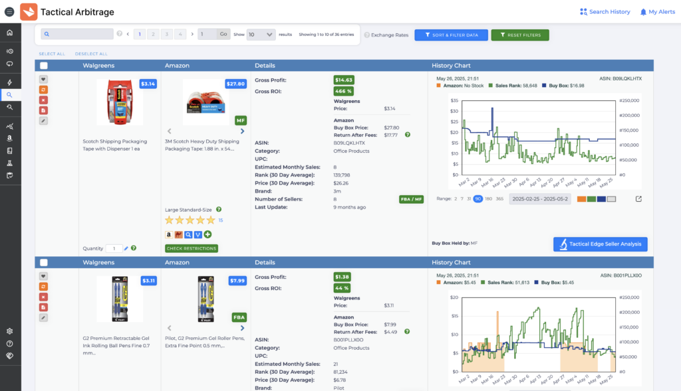Open the Show results count dropdown
The height and width of the screenshot is (391, 681).
point(261,34)
